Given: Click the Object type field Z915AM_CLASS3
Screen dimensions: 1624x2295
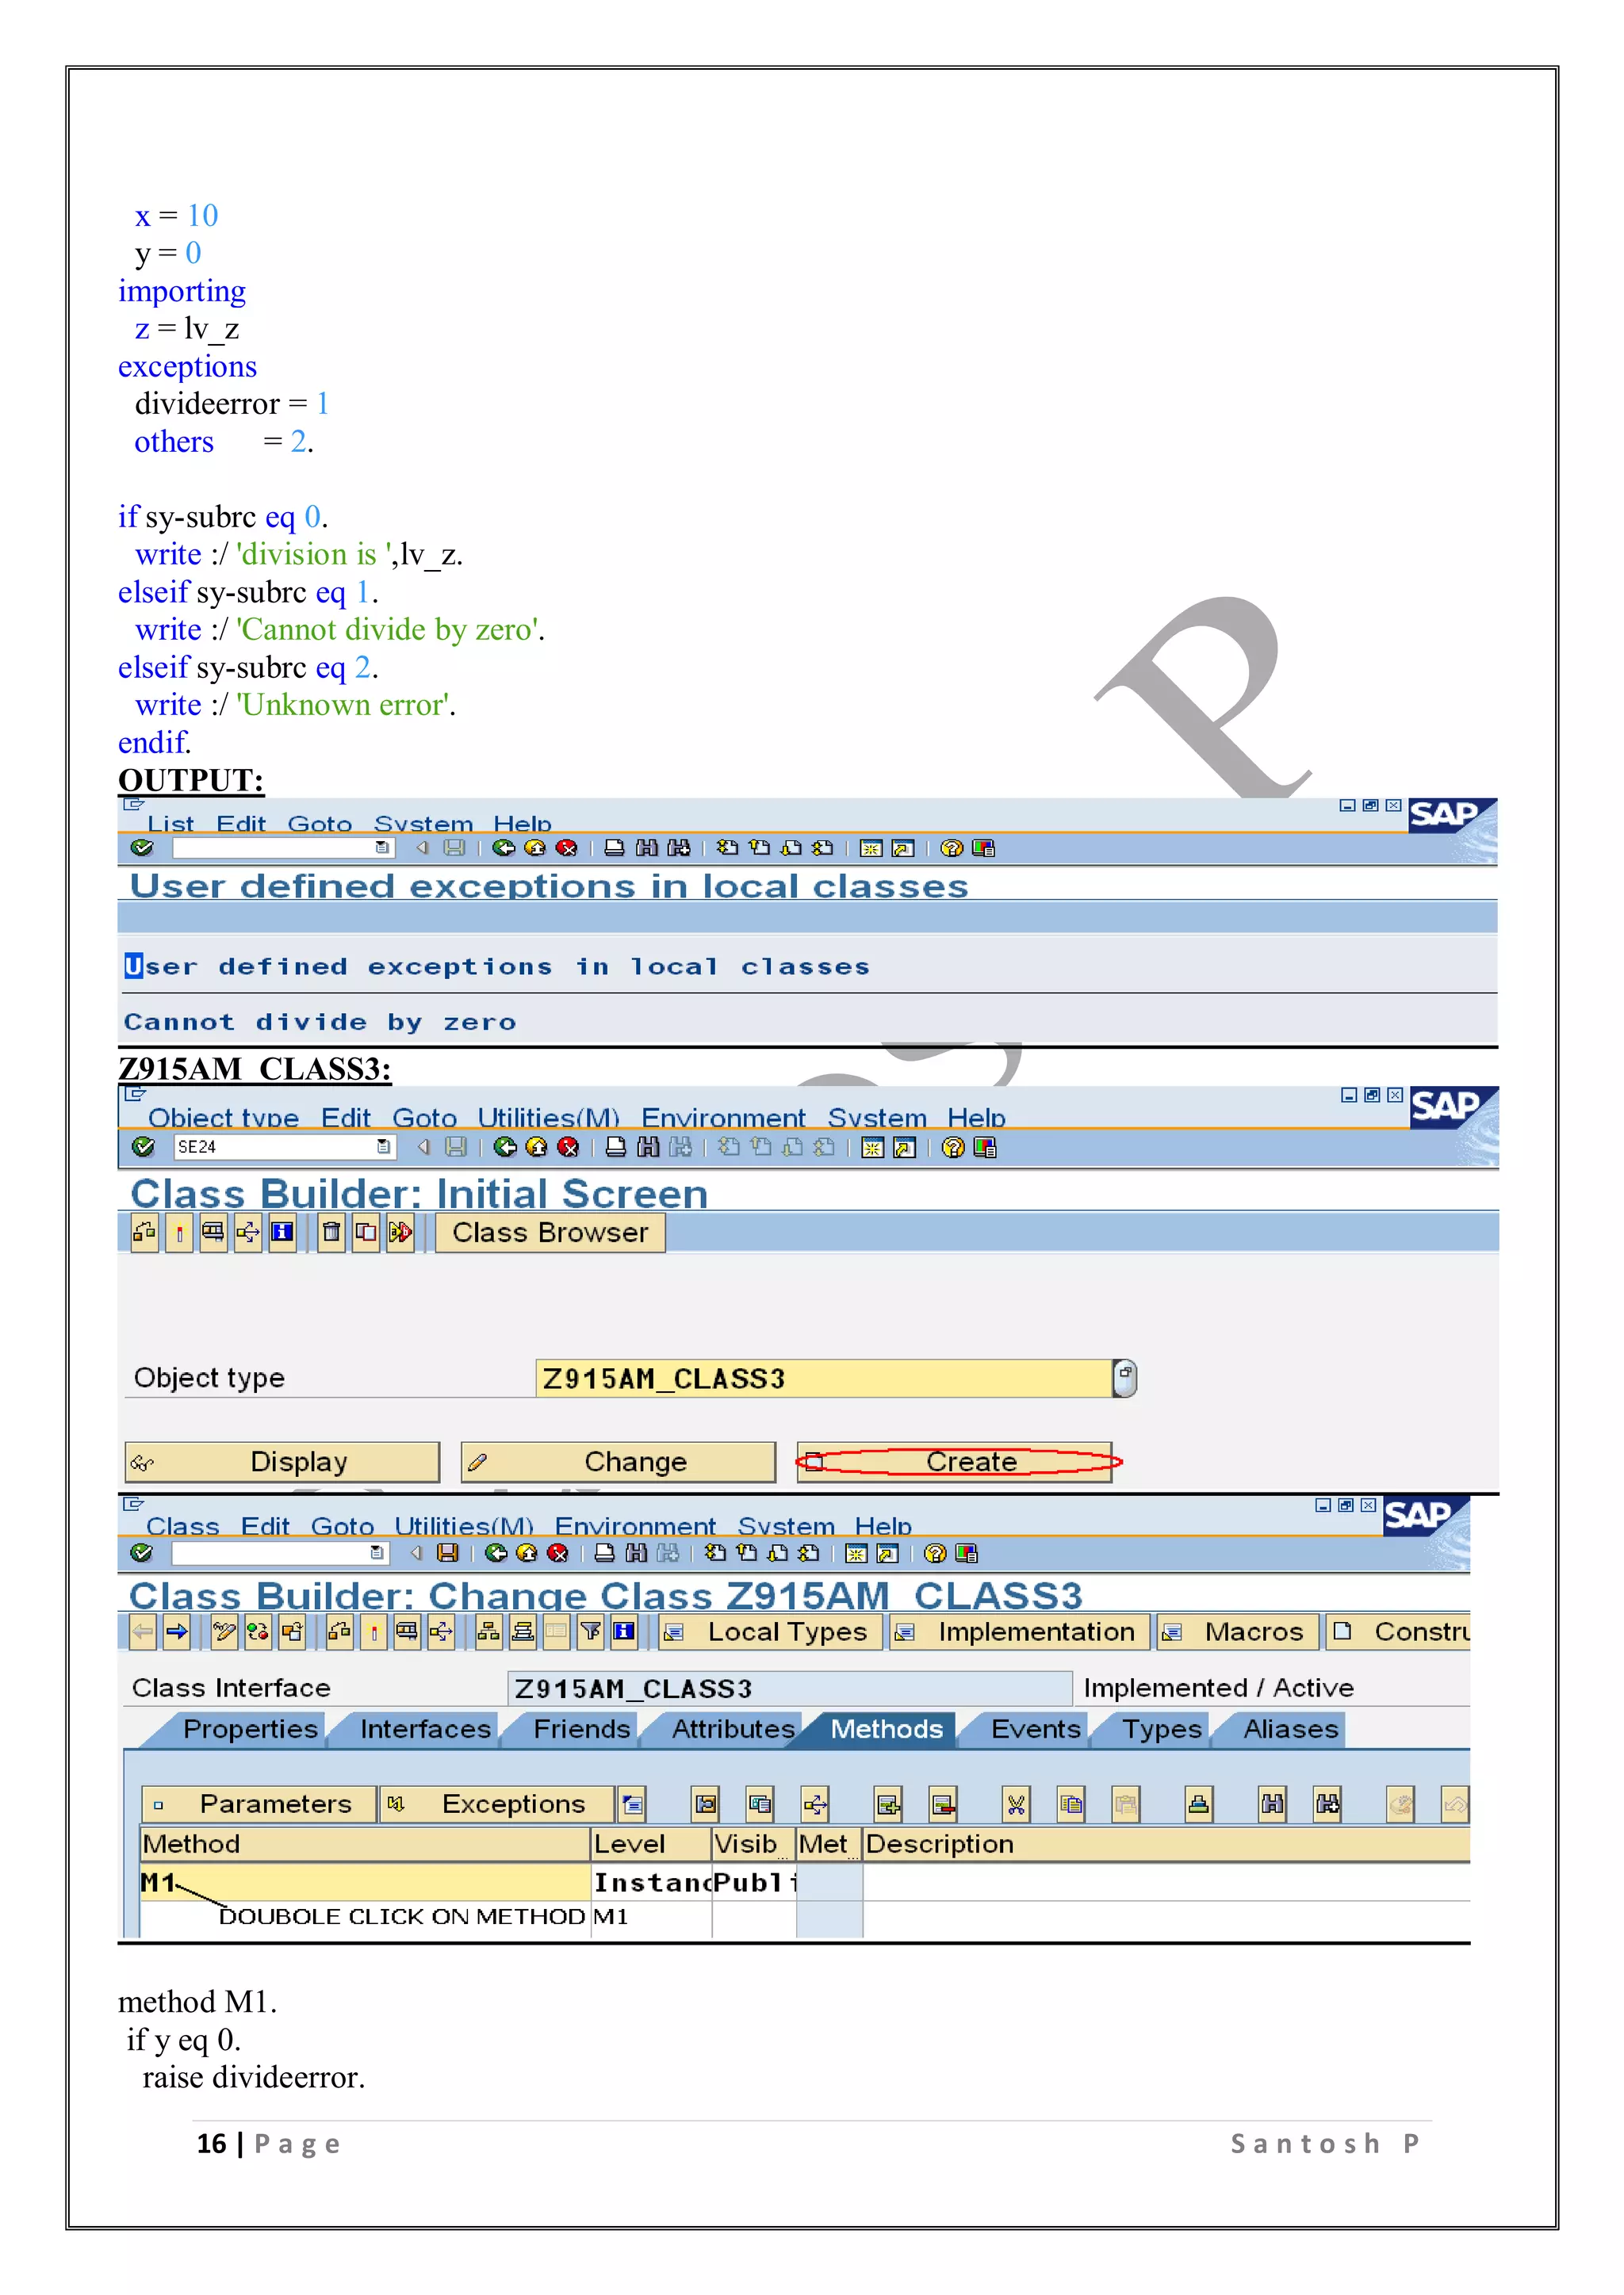Looking at the screenshot, I should [x=824, y=1379].
